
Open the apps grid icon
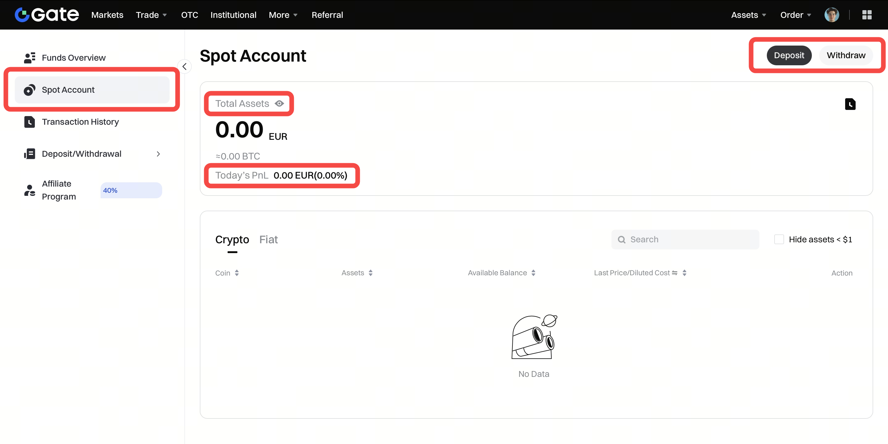[x=867, y=15]
